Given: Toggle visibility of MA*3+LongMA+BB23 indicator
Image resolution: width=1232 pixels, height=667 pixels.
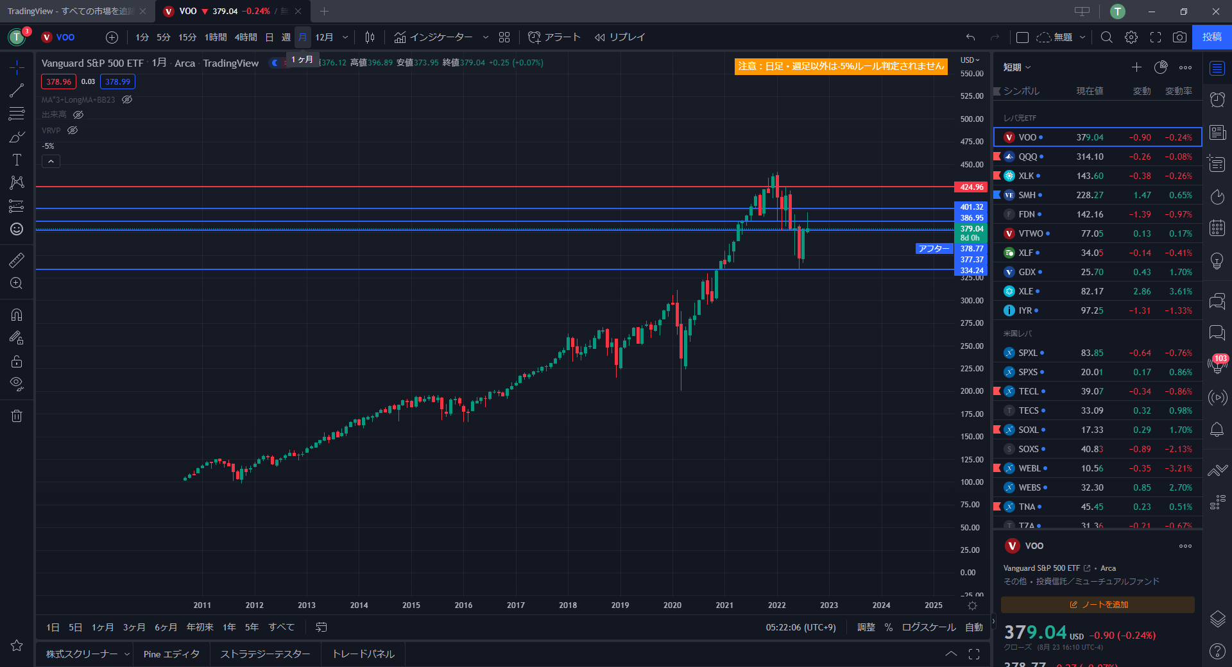Looking at the screenshot, I should 127,99.
